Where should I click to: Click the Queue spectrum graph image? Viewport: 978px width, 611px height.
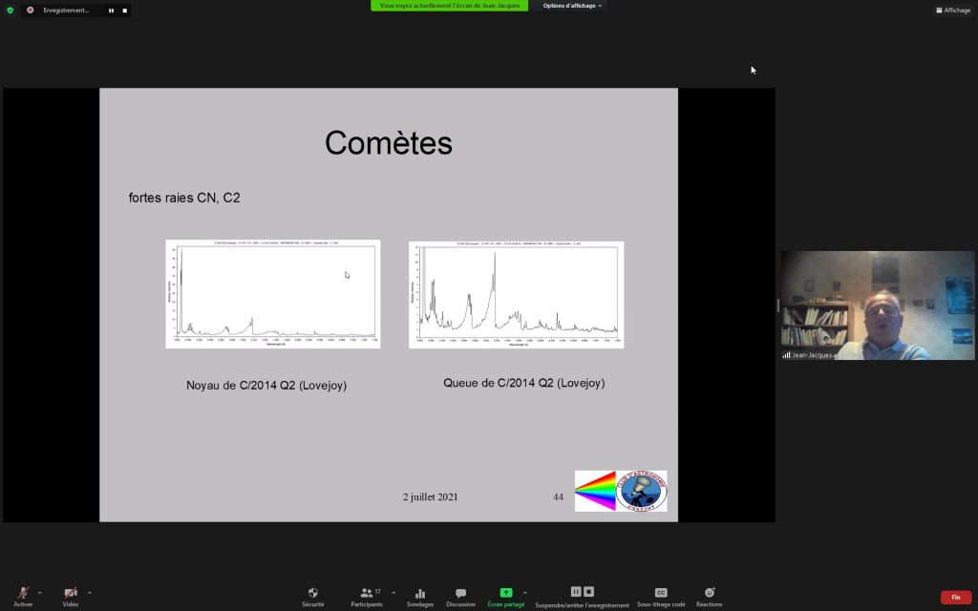tap(516, 294)
